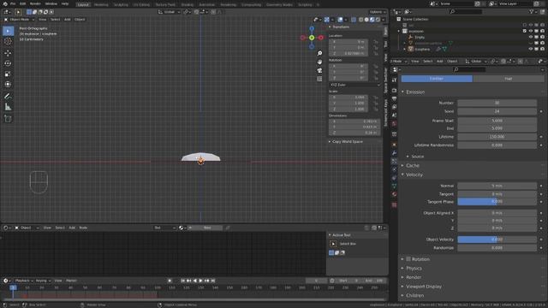Activate the Transform tool
This screenshot has width=548, height=308.
pos(8,85)
